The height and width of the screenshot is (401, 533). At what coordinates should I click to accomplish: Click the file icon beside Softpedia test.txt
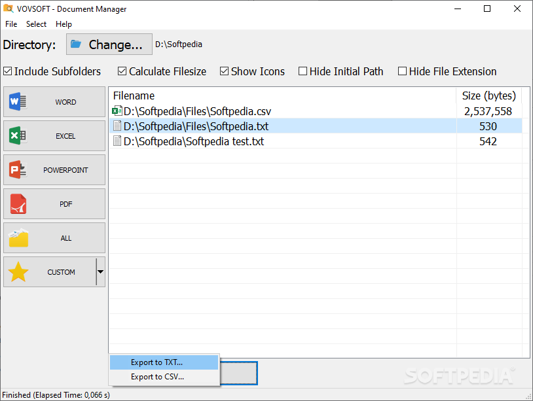[117, 141]
